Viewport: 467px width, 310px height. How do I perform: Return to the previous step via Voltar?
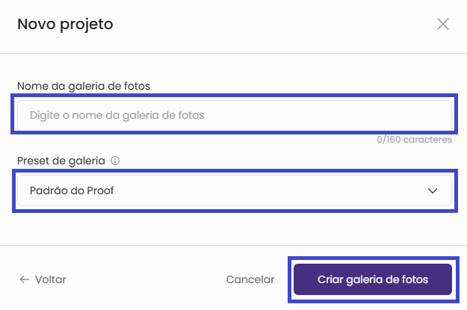[x=43, y=279]
